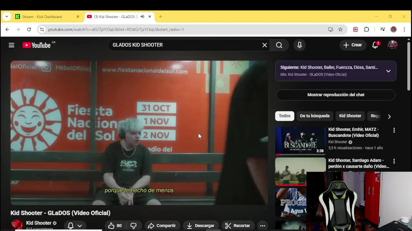412x231 pixels.
Task: Go forward with browser forward arrow
Action: [18, 30]
